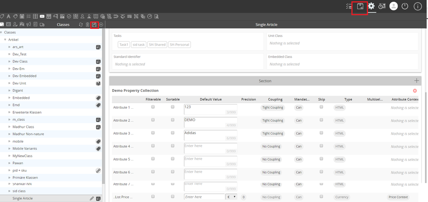Expand the Mobile Variants tree node
The width and height of the screenshot is (428, 202).
click(x=9, y=149)
